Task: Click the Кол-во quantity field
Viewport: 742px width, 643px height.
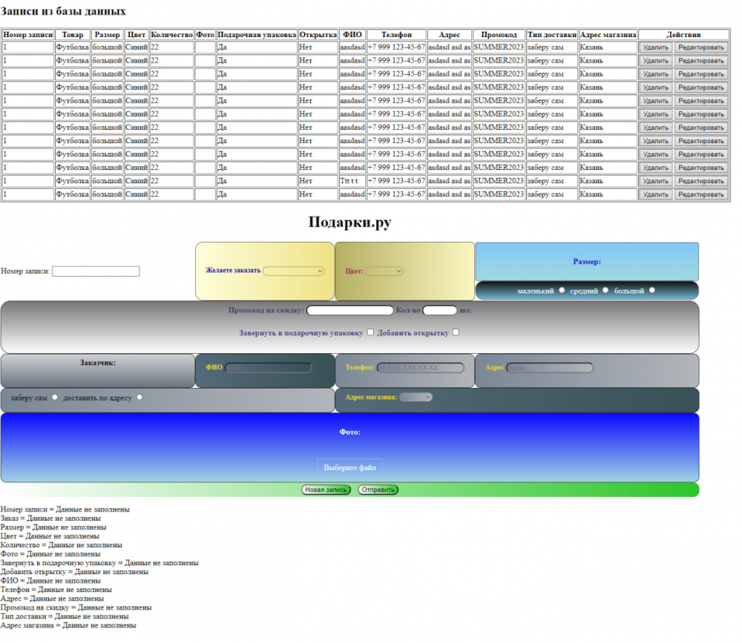Action: click(439, 311)
